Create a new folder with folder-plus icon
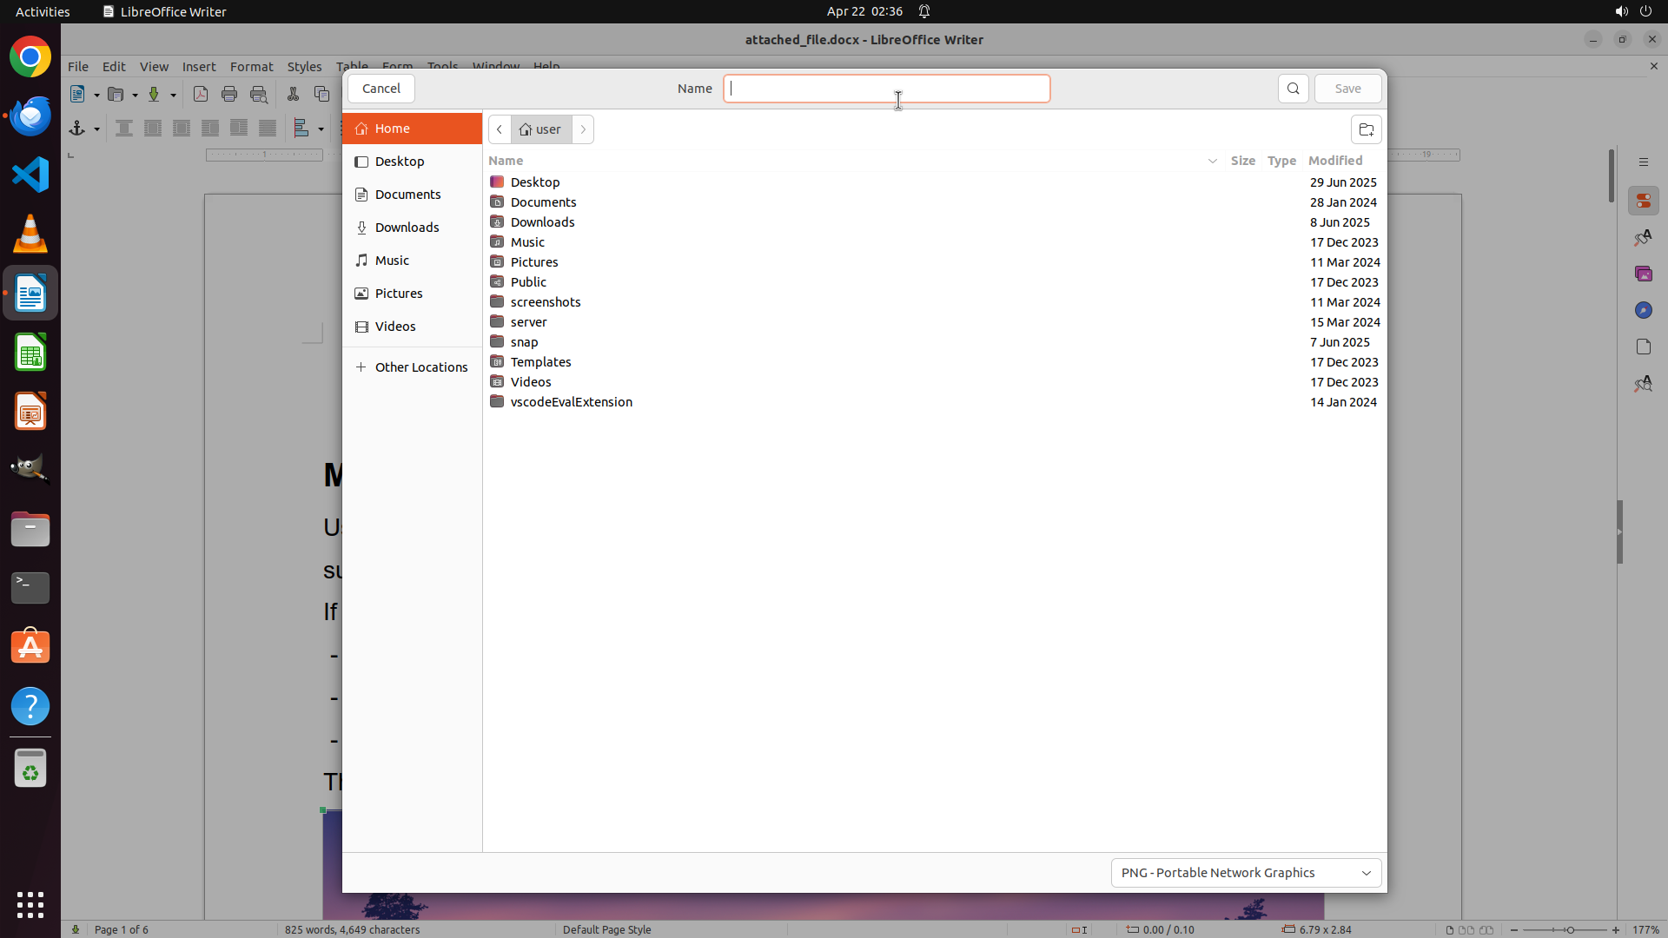 [1366, 129]
